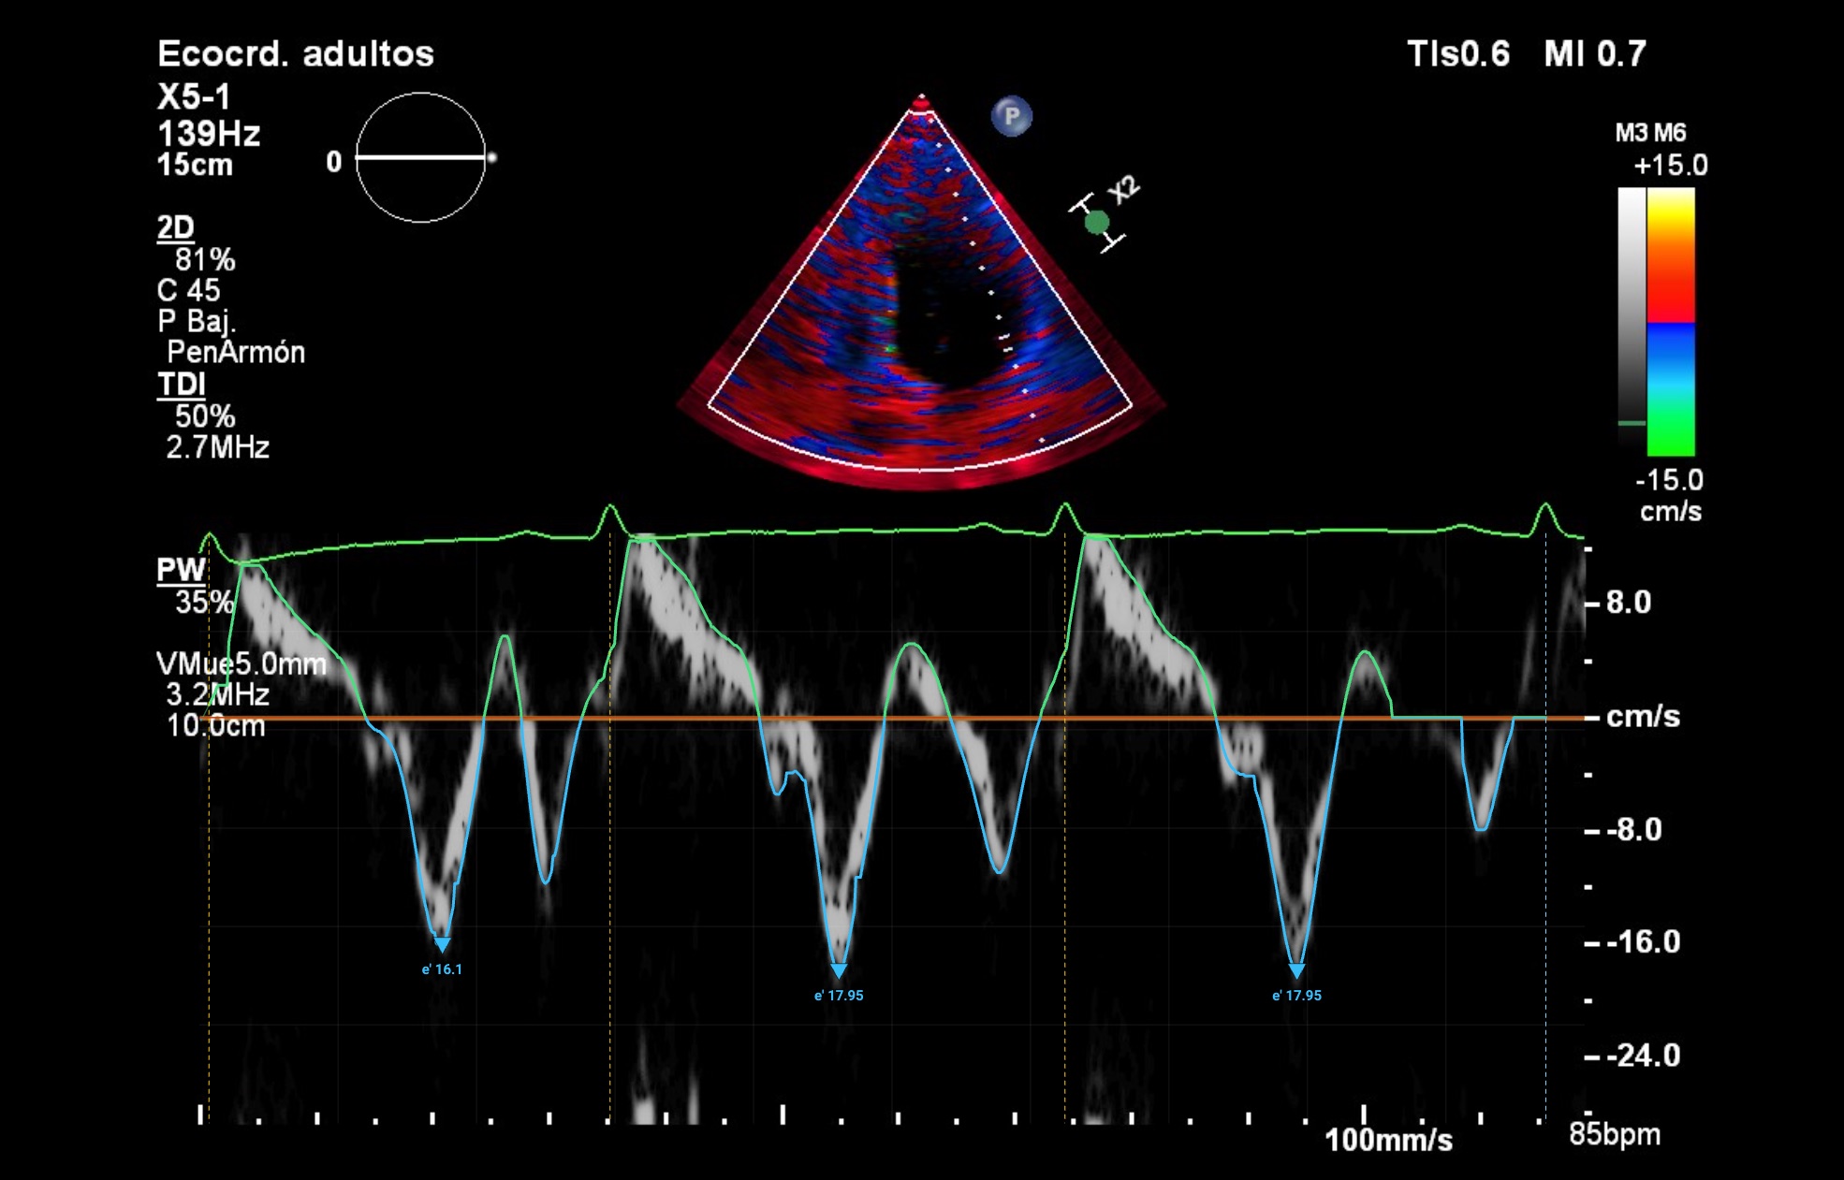Click the underlined TDI label
Image resolution: width=1844 pixels, height=1180 pixels.
181,385
